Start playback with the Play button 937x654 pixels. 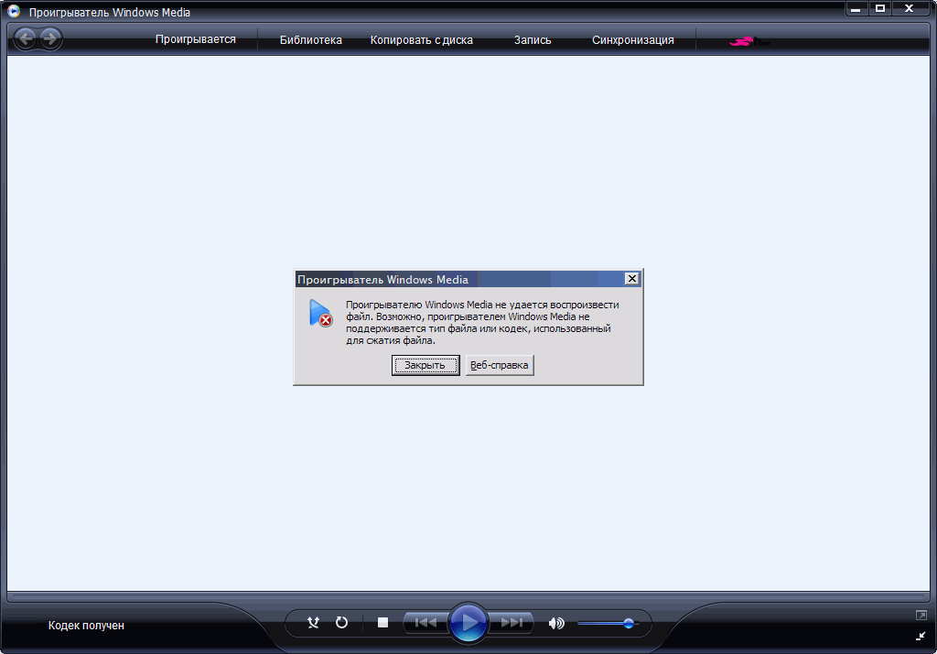pos(468,623)
